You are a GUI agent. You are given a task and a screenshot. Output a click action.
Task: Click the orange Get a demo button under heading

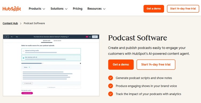tap(121, 65)
